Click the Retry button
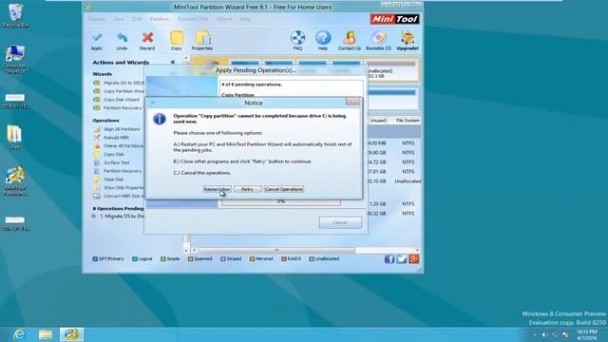The height and width of the screenshot is (342, 608). 247,189
